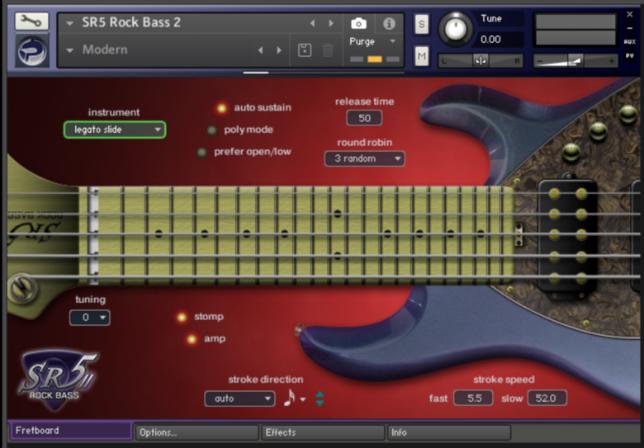
Task: Open the Modern snapshot menu arrow
Action: tap(69, 50)
